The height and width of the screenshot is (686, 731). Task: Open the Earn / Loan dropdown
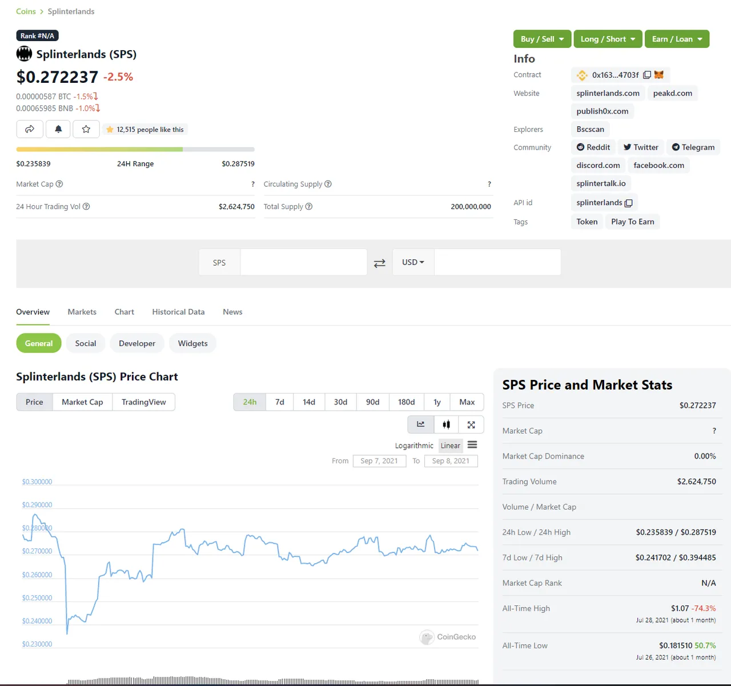click(677, 39)
